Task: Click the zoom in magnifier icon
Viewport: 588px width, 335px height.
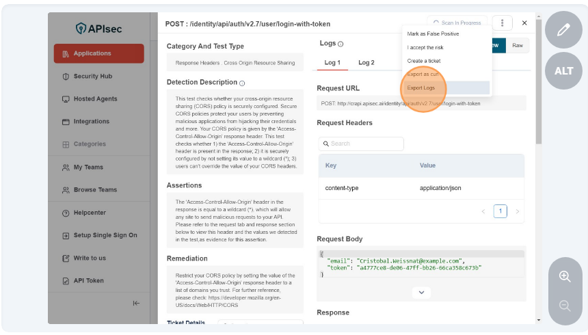Action: tap(565, 276)
